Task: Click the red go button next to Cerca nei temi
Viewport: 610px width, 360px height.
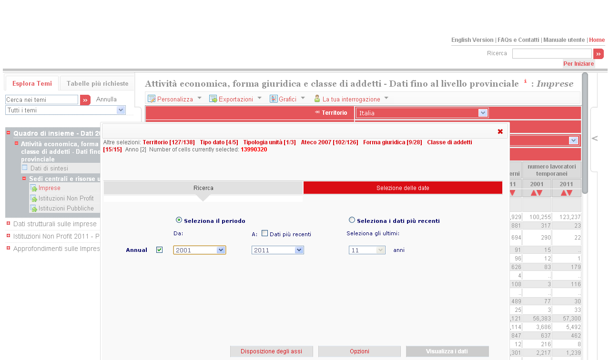Action: point(85,100)
